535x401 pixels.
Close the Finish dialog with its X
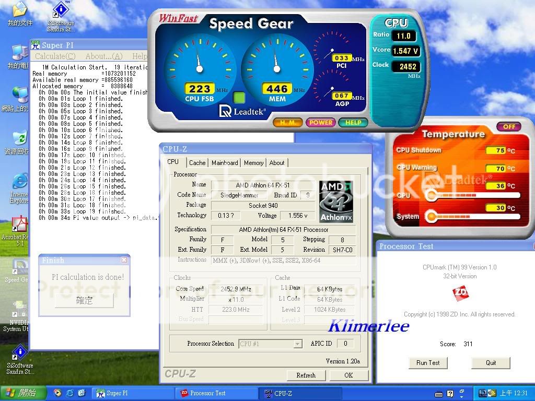tap(124, 260)
